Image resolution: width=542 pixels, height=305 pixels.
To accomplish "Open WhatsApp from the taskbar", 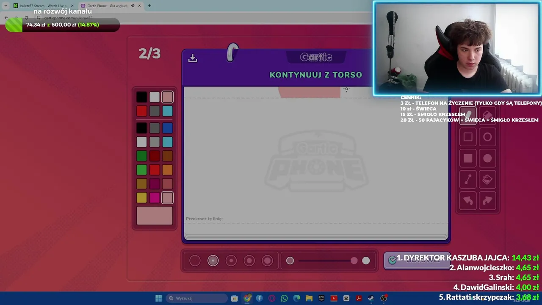I will point(284,298).
